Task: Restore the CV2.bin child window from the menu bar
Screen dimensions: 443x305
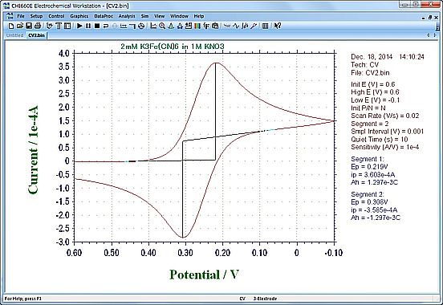Action: tap(430, 18)
